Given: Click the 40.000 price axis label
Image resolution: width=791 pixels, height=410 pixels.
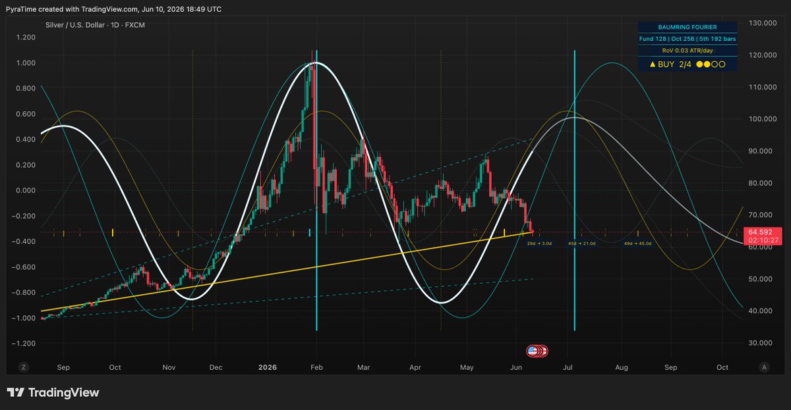Looking at the screenshot, I should coord(762,311).
